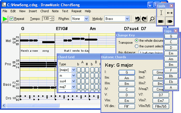Expand the [major] chord type dropdown
The image size is (181, 113).
coord(73,70)
